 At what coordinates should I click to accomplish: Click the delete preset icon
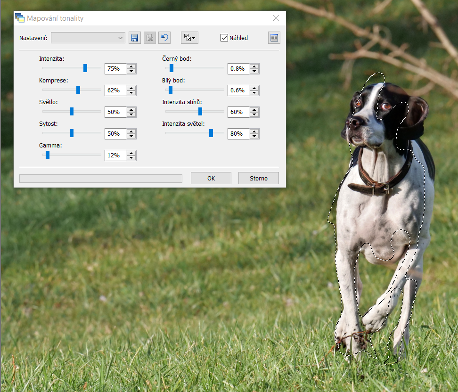[150, 38]
